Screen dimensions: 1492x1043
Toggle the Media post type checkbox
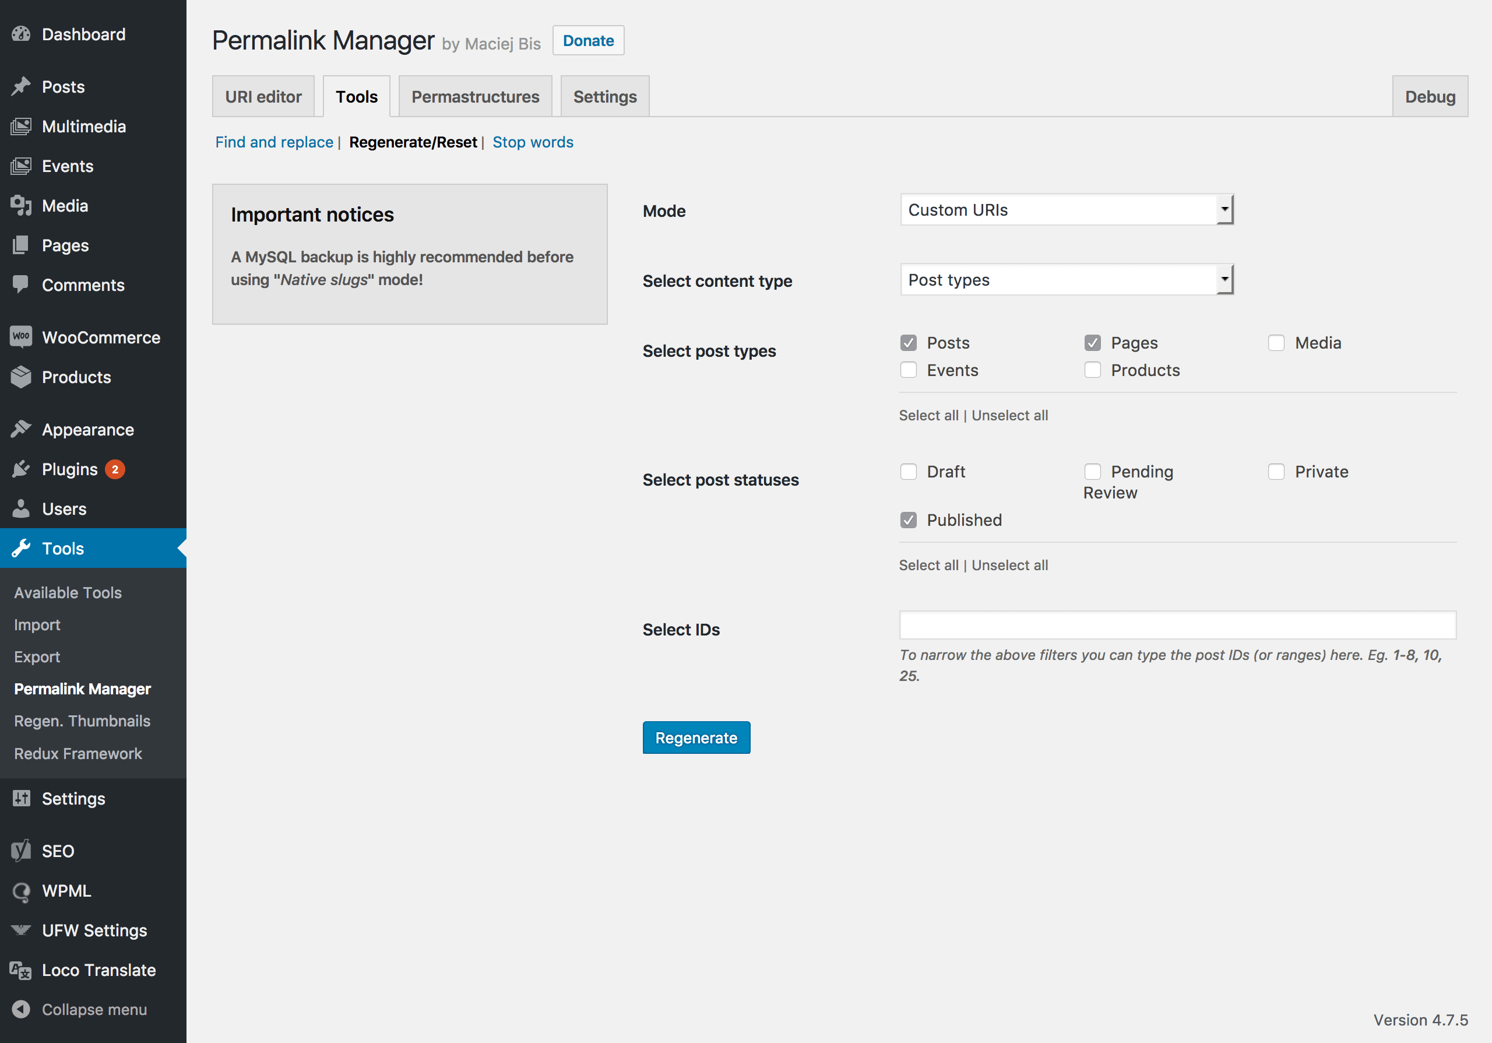point(1276,342)
